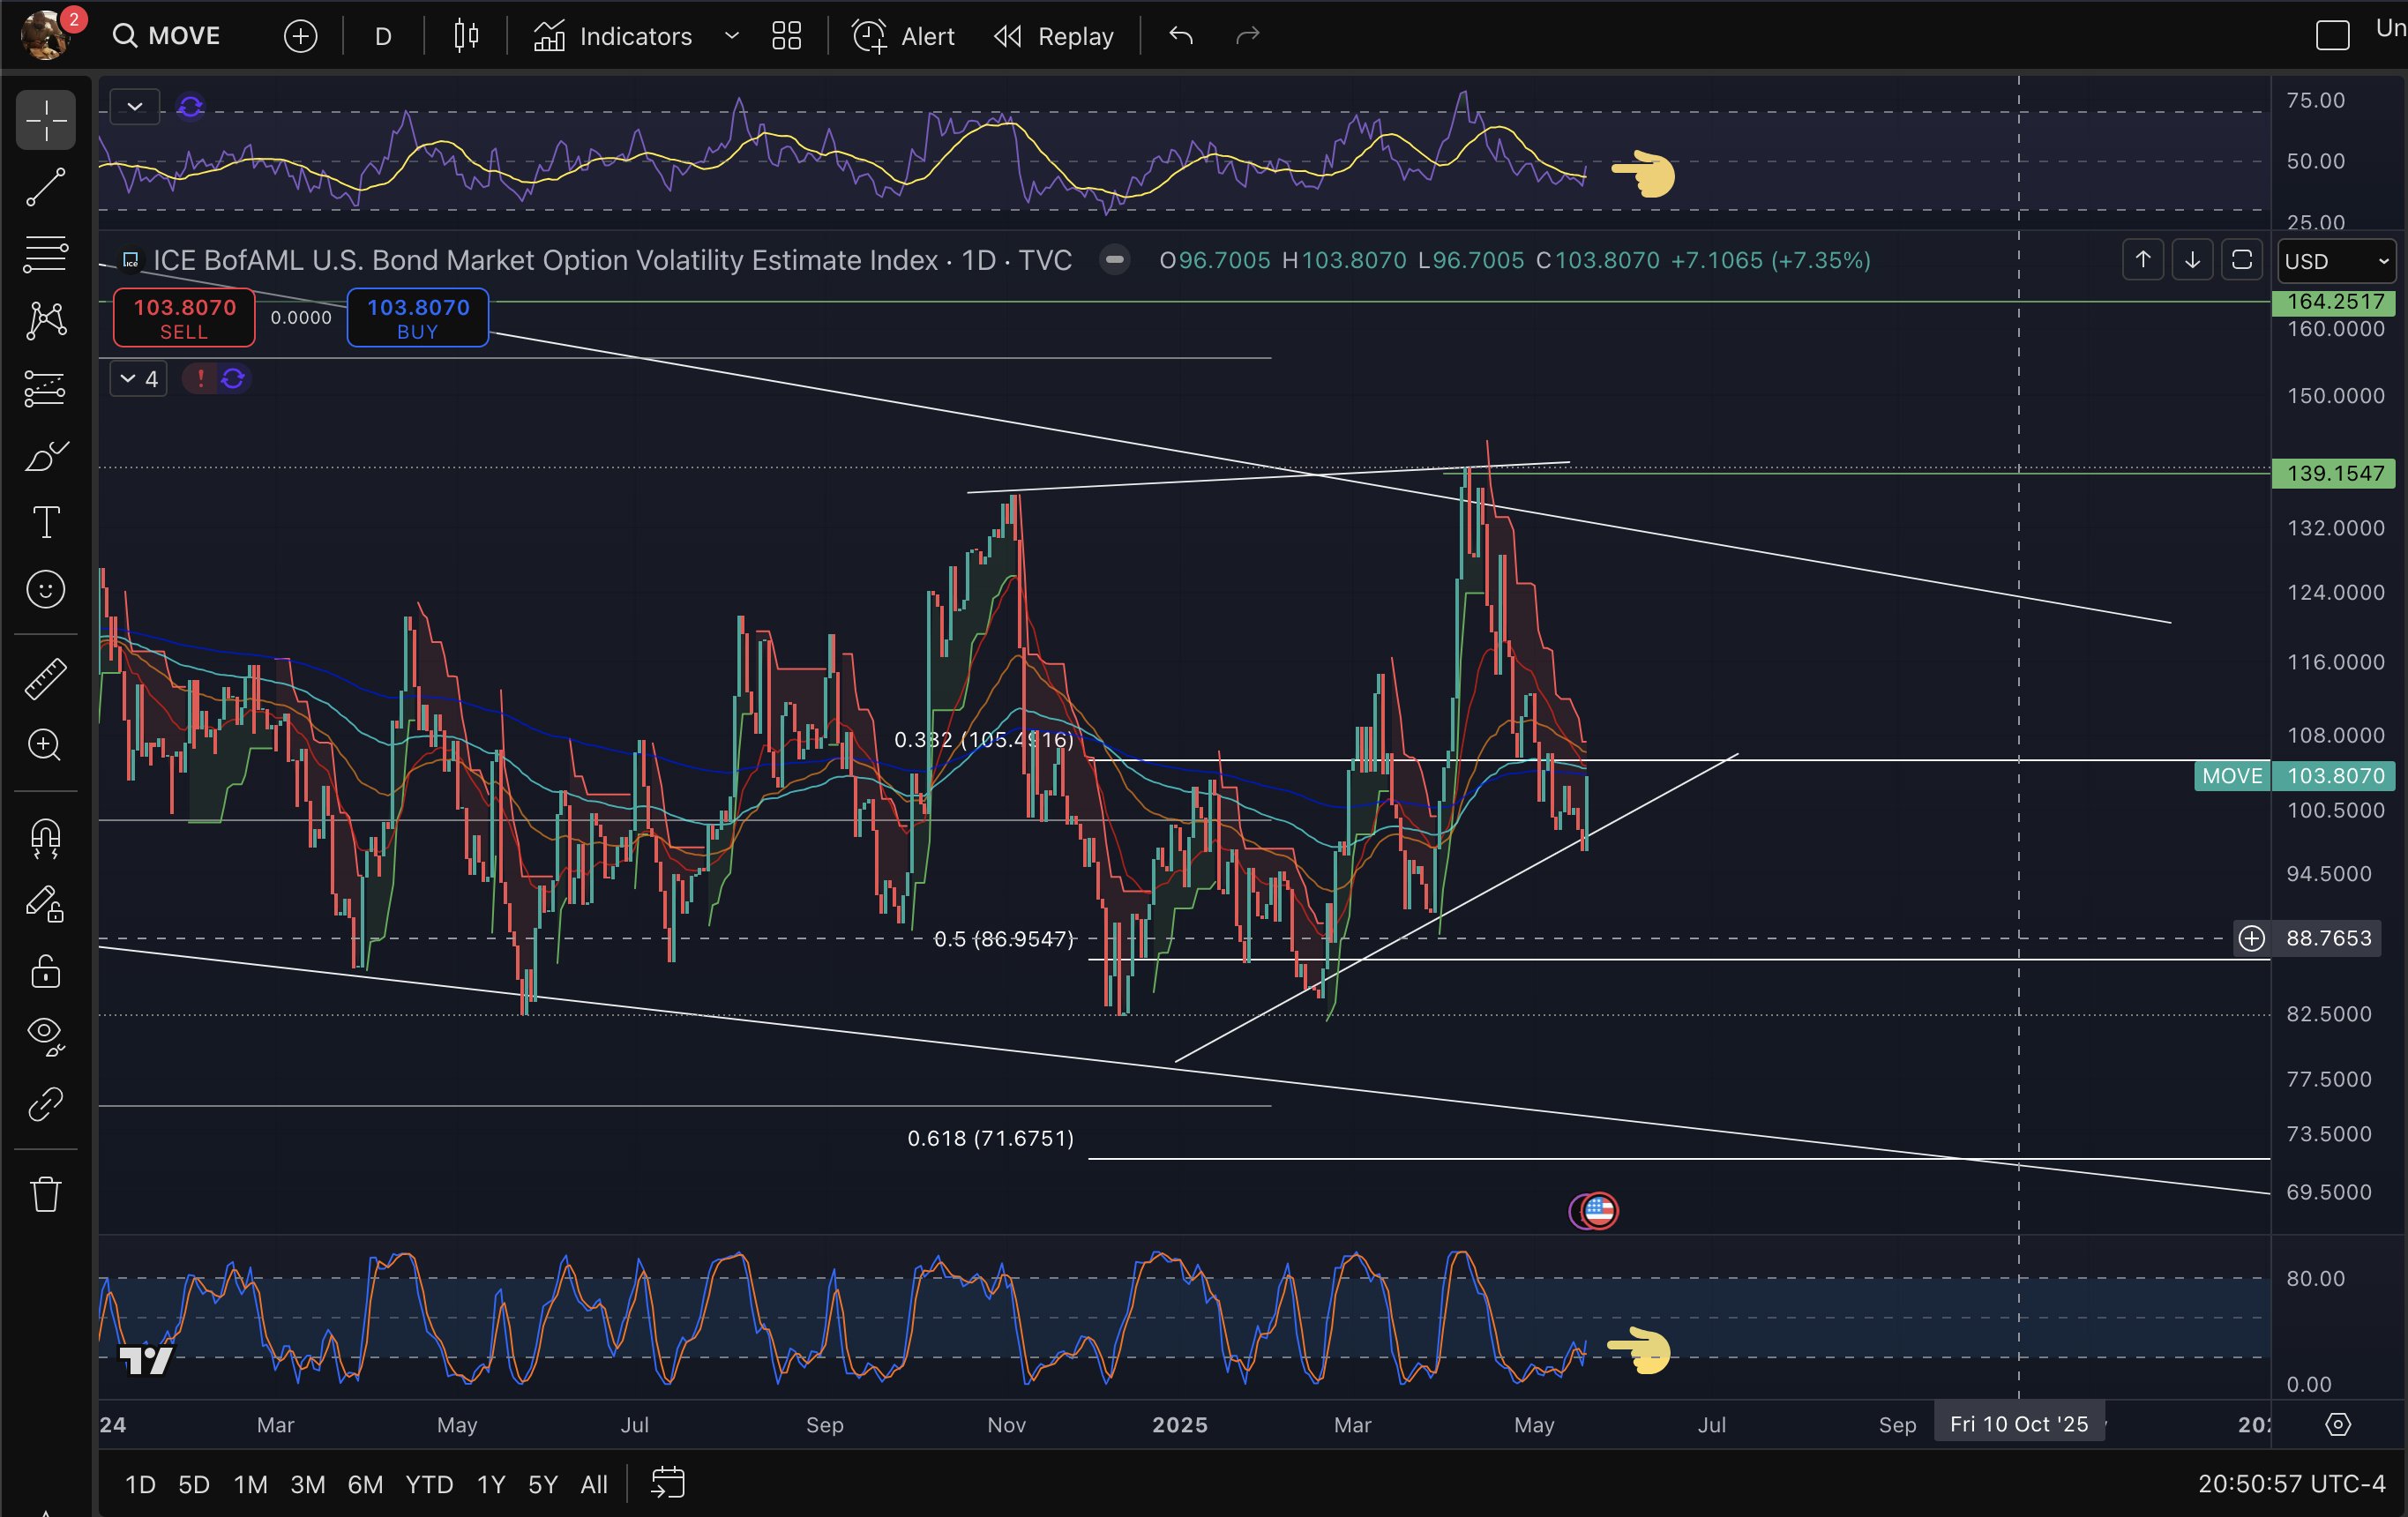Click the symbol title in chart legend
The width and height of the screenshot is (2408, 1517).
point(611,260)
